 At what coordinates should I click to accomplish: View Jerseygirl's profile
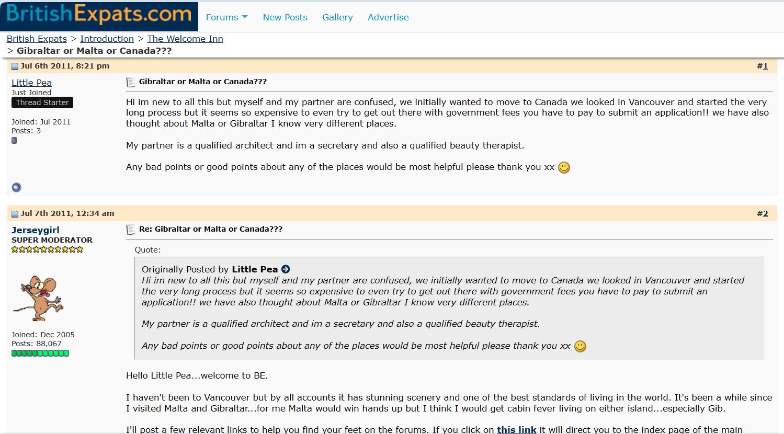point(36,230)
